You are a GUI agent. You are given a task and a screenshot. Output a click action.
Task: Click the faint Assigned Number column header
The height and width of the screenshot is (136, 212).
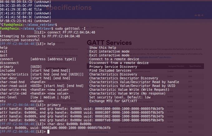176,66
